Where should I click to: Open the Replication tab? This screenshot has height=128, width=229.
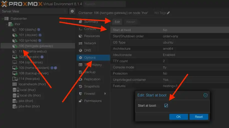(93, 79)
